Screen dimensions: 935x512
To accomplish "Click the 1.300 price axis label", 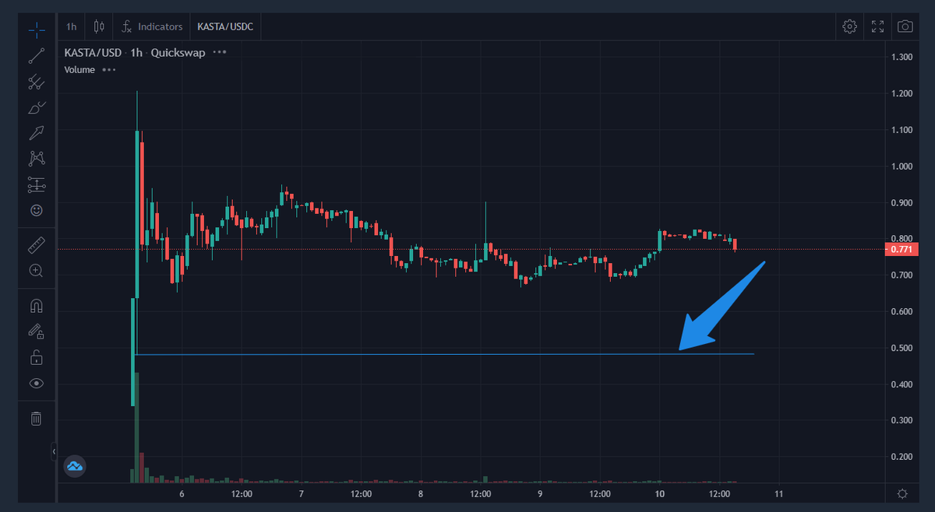I will pos(902,57).
